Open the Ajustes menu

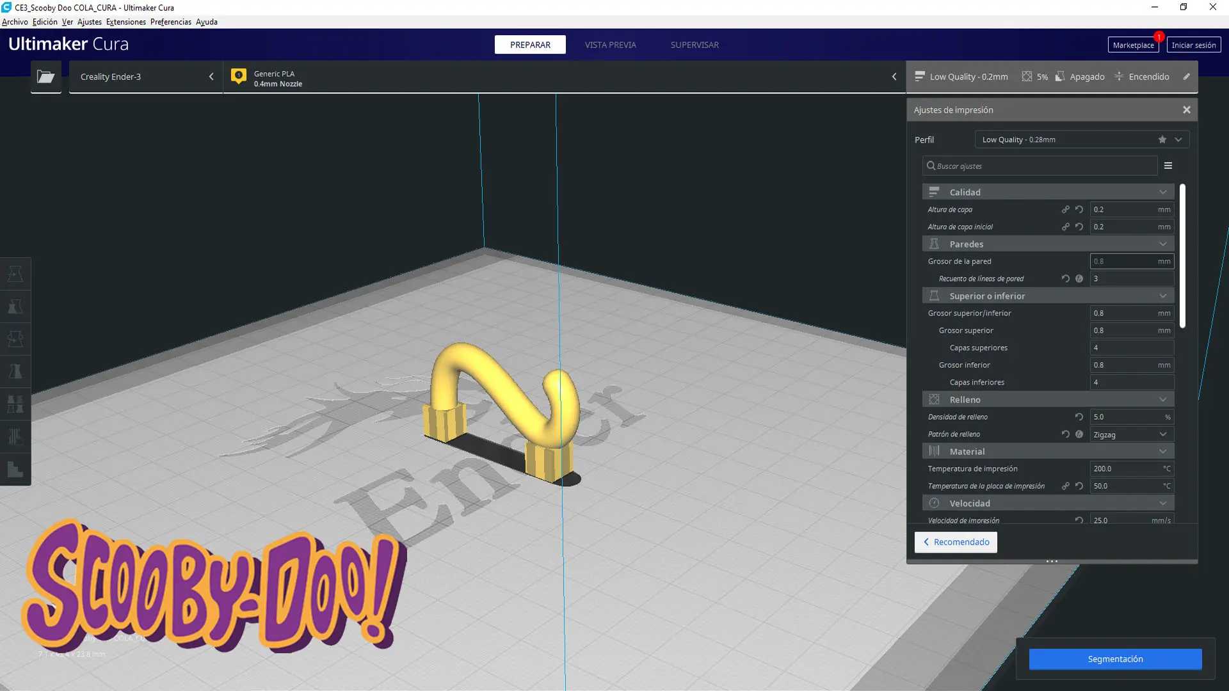(x=90, y=22)
